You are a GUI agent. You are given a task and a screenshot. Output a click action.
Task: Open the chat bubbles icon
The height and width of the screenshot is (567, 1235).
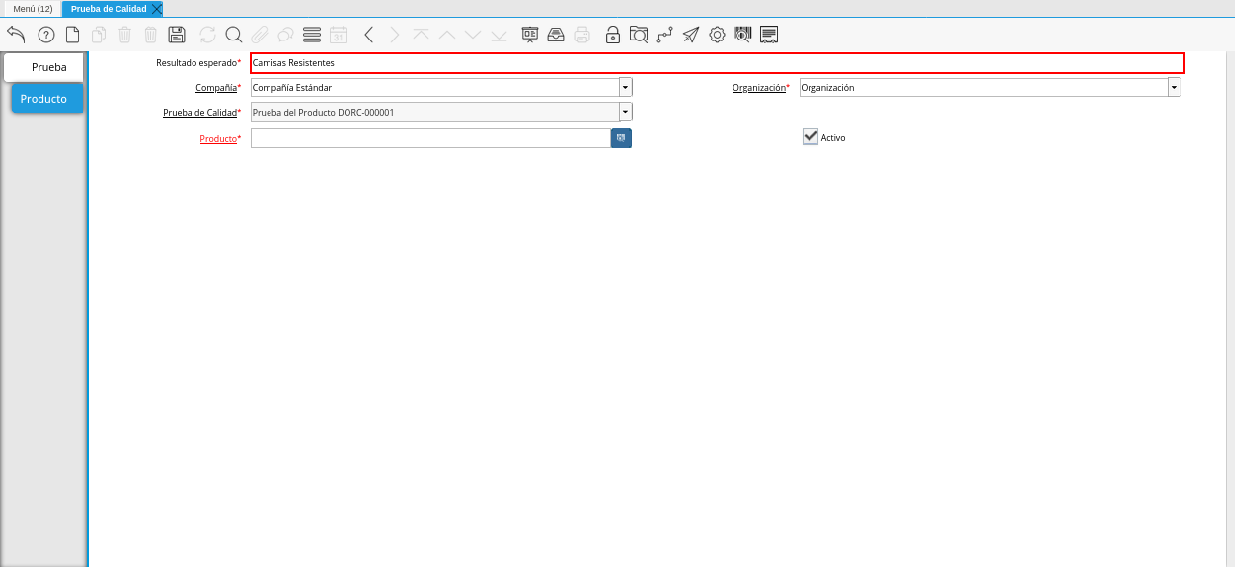285,35
